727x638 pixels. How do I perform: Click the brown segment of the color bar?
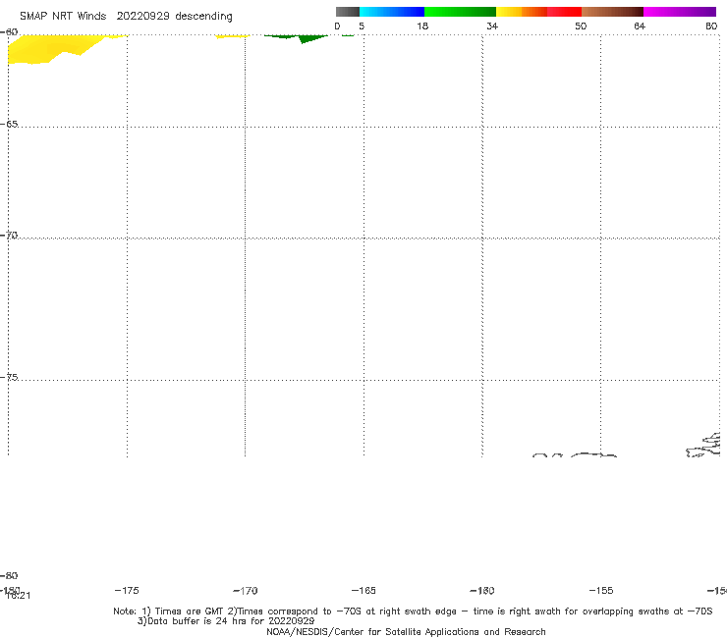(612, 12)
